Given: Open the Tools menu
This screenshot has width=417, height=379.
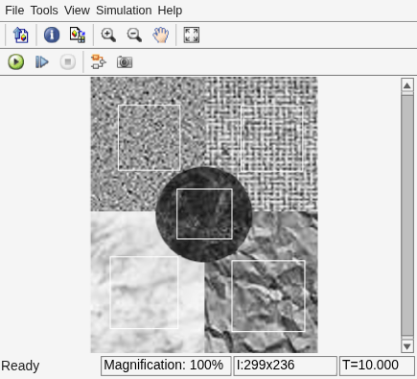Looking at the screenshot, I should [44, 11].
